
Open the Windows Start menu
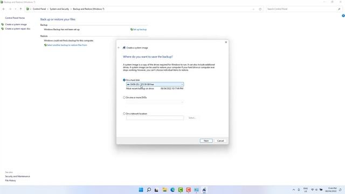[x=141, y=190]
